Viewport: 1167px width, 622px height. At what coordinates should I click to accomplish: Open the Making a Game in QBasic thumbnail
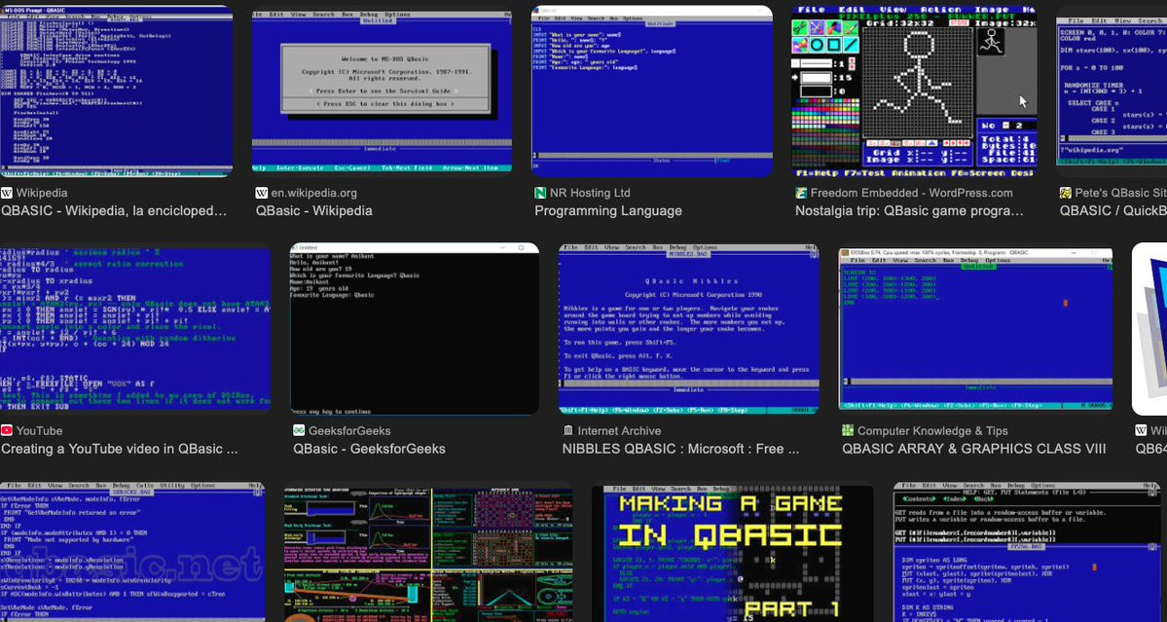click(733, 554)
